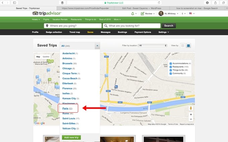Click the Search button
The height and width of the screenshot is (142, 228).
pyautogui.click(x=169, y=26)
